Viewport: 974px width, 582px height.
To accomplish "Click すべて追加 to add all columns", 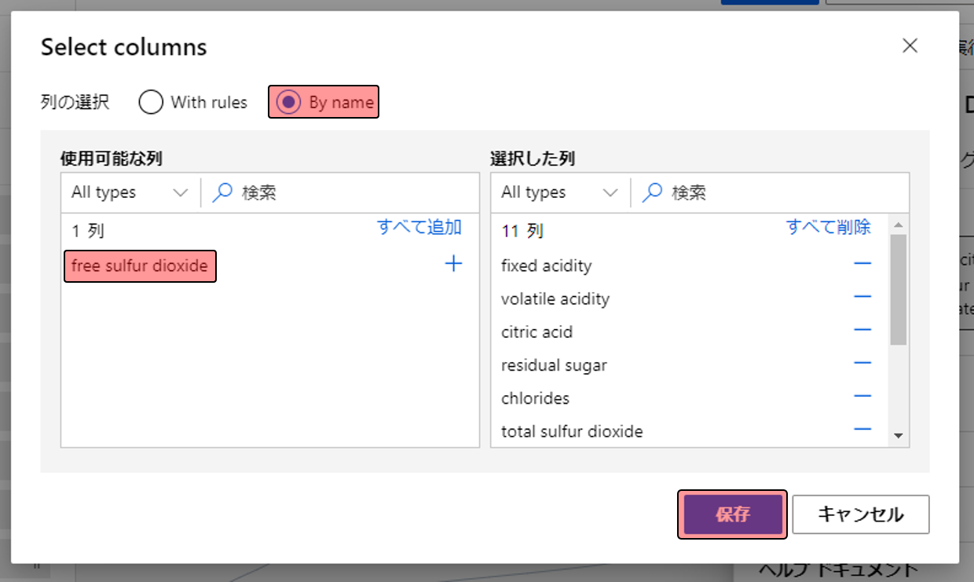I will (x=419, y=228).
